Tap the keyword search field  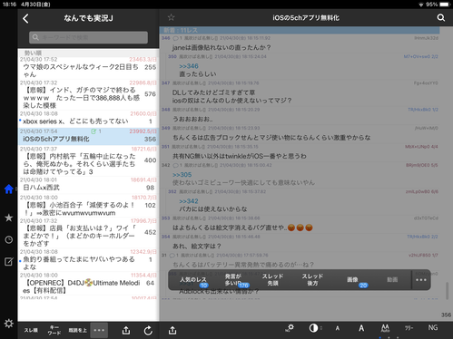pos(88,37)
